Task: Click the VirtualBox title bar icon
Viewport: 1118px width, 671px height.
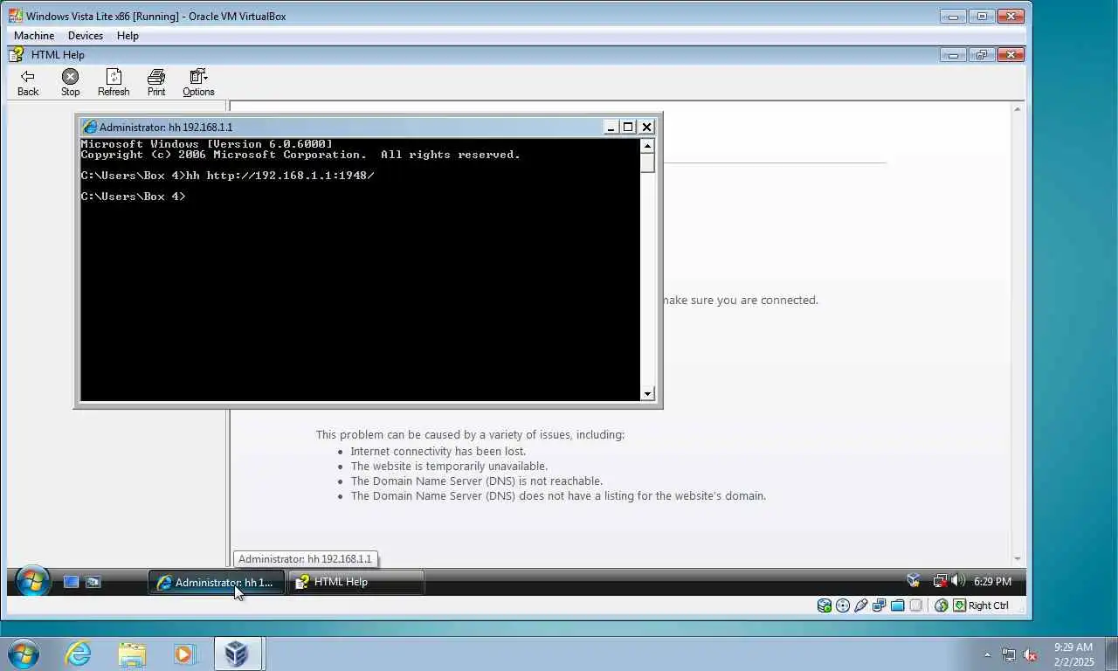Action: tap(16, 16)
